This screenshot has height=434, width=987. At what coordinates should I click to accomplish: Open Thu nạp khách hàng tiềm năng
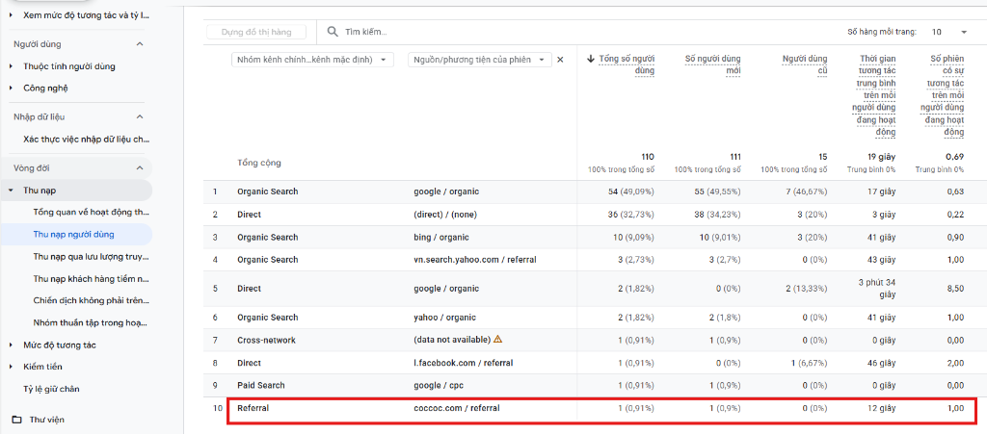click(92, 278)
